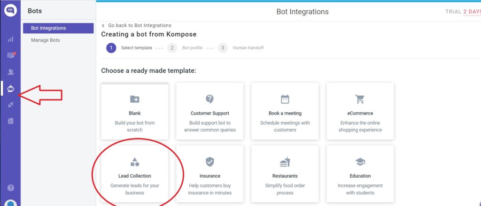The width and height of the screenshot is (481, 206).
Task: Open the analytics bar chart section
Action: pyautogui.click(x=10, y=39)
